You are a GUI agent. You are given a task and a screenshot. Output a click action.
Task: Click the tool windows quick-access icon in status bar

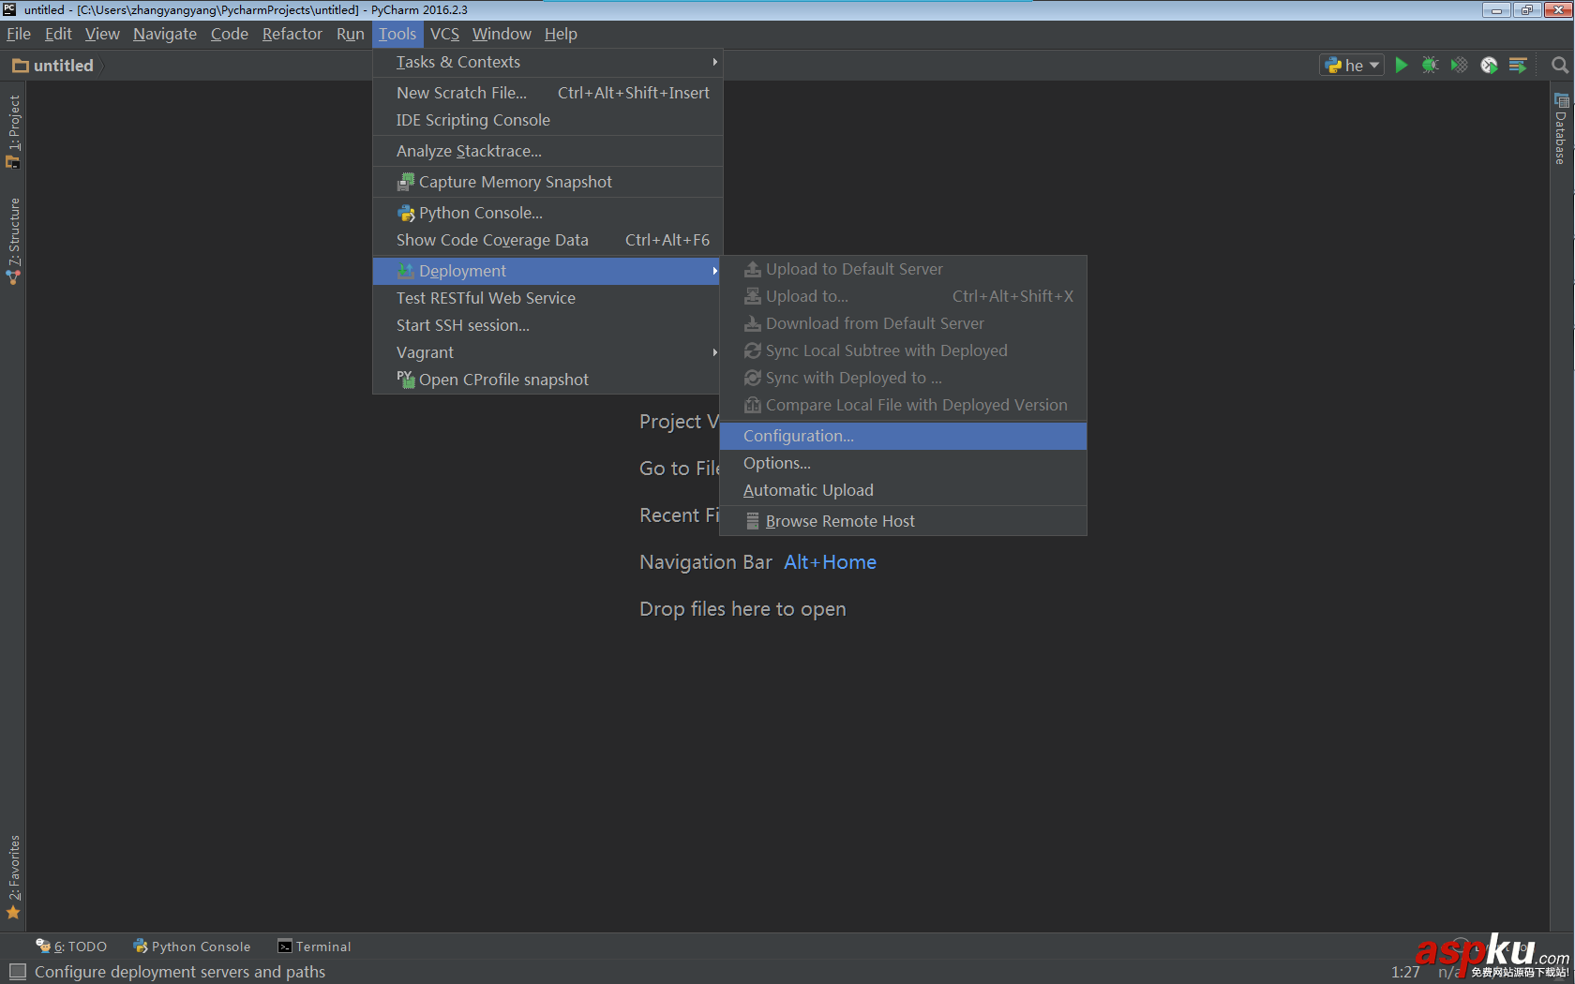tap(17, 972)
